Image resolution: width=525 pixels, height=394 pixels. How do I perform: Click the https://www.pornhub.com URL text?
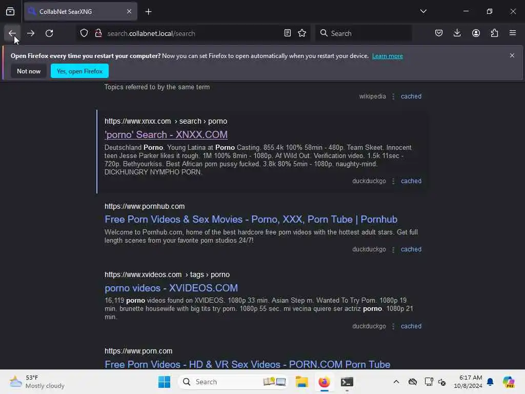click(x=144, y=206)
